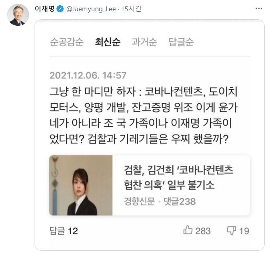
Task: Click the blue verified badge beside 이재명
Action: (60, 9)
